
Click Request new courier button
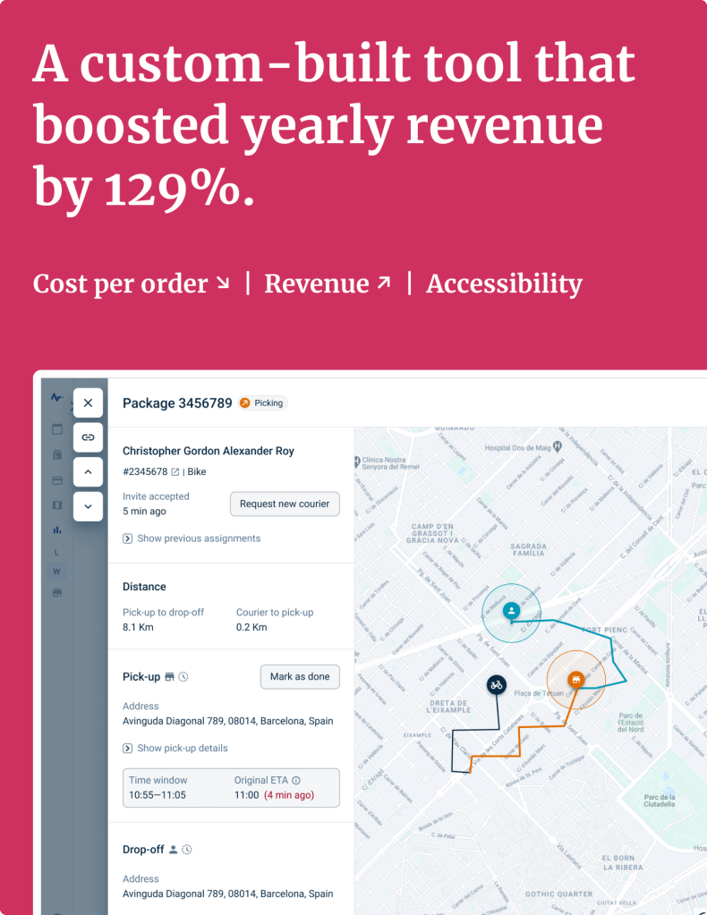pyautogui.click(x=285, y=504)
